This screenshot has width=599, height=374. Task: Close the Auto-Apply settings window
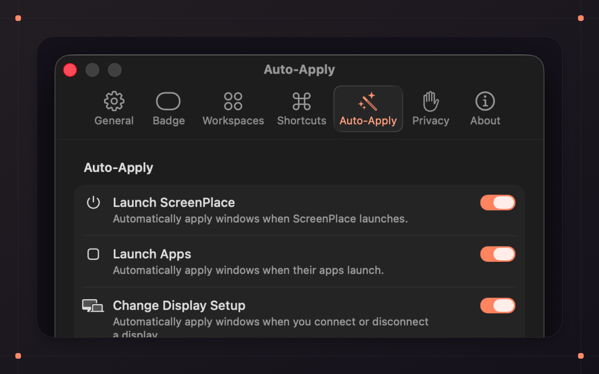[x=70, y=70]
